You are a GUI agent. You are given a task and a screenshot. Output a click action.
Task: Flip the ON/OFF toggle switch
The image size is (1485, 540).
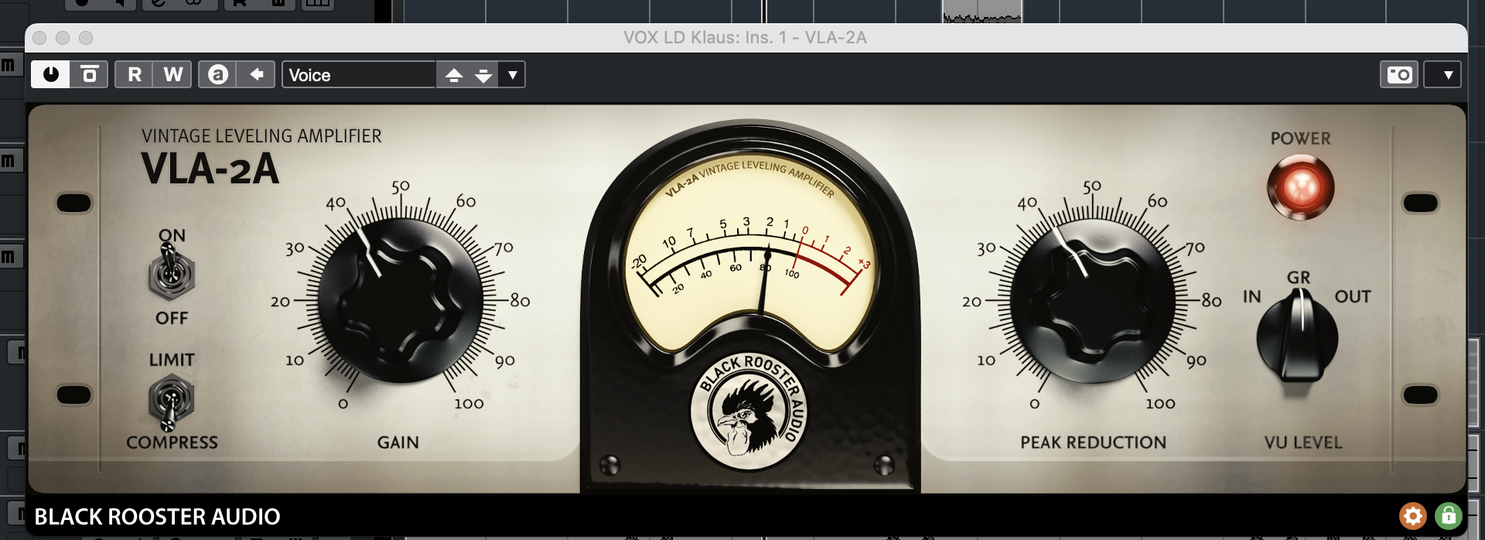point(171,272)
